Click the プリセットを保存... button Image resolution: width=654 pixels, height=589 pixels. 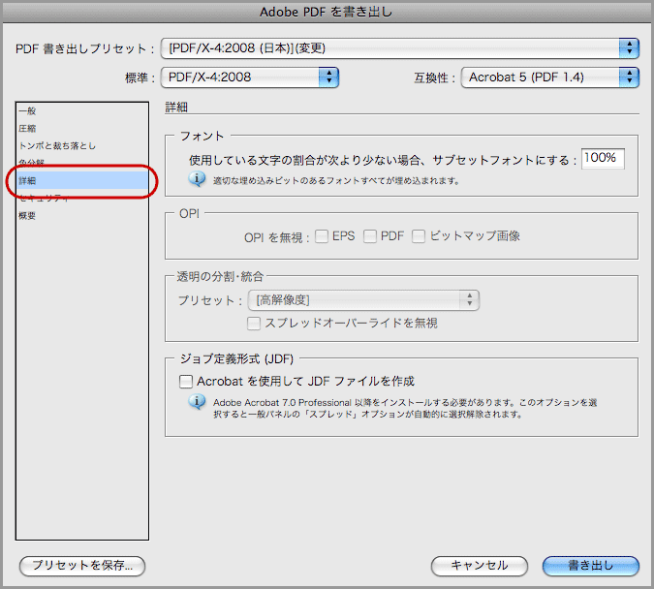[x=82, y=566]
